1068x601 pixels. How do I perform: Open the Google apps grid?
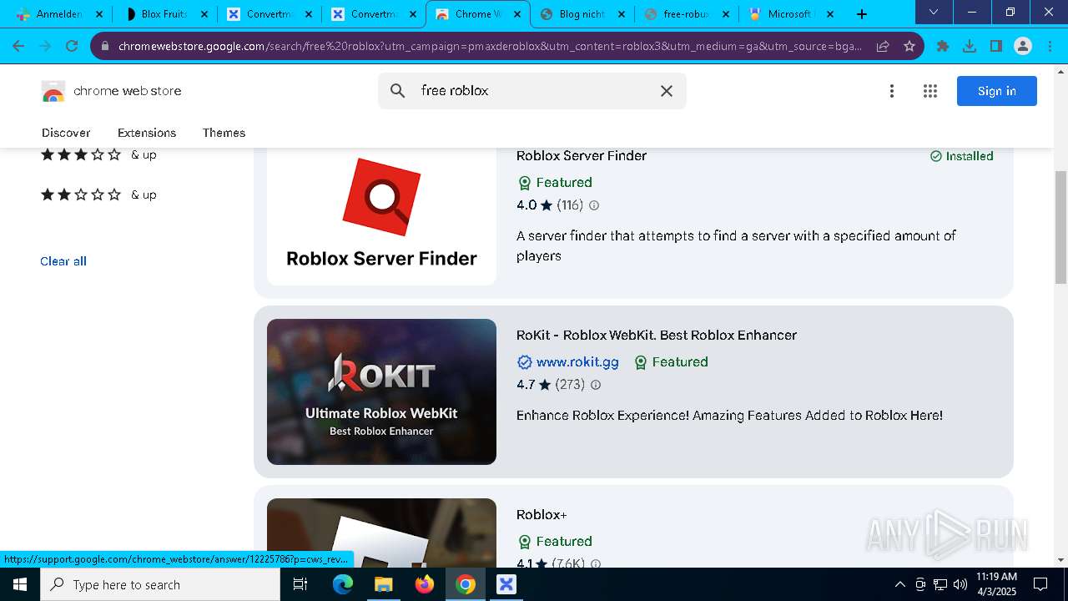click(x=930, y=91)
